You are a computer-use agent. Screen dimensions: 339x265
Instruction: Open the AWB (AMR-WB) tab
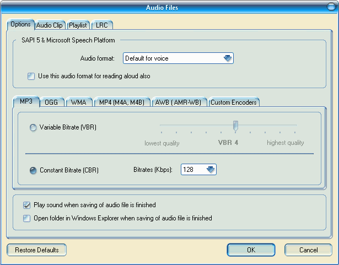(x=180, y=102)
